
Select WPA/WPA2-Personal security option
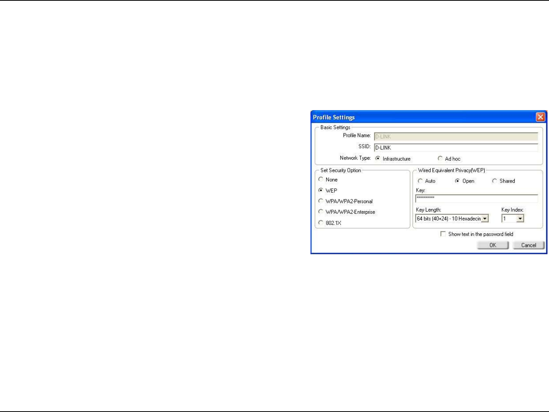coord(321,201)
